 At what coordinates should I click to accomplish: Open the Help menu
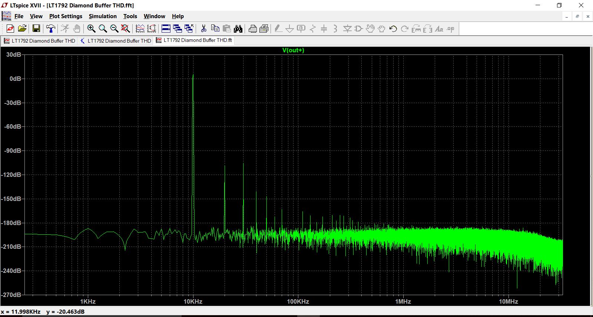tap(178, 16)
